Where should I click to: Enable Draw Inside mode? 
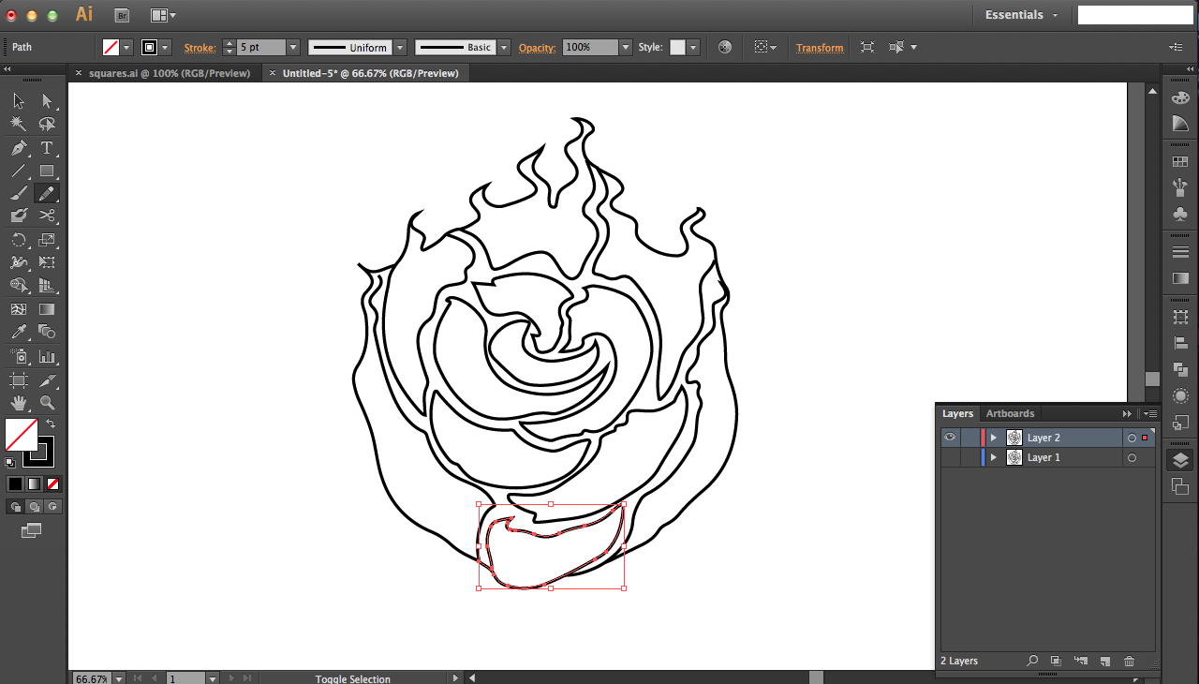[x=53, y=506]
